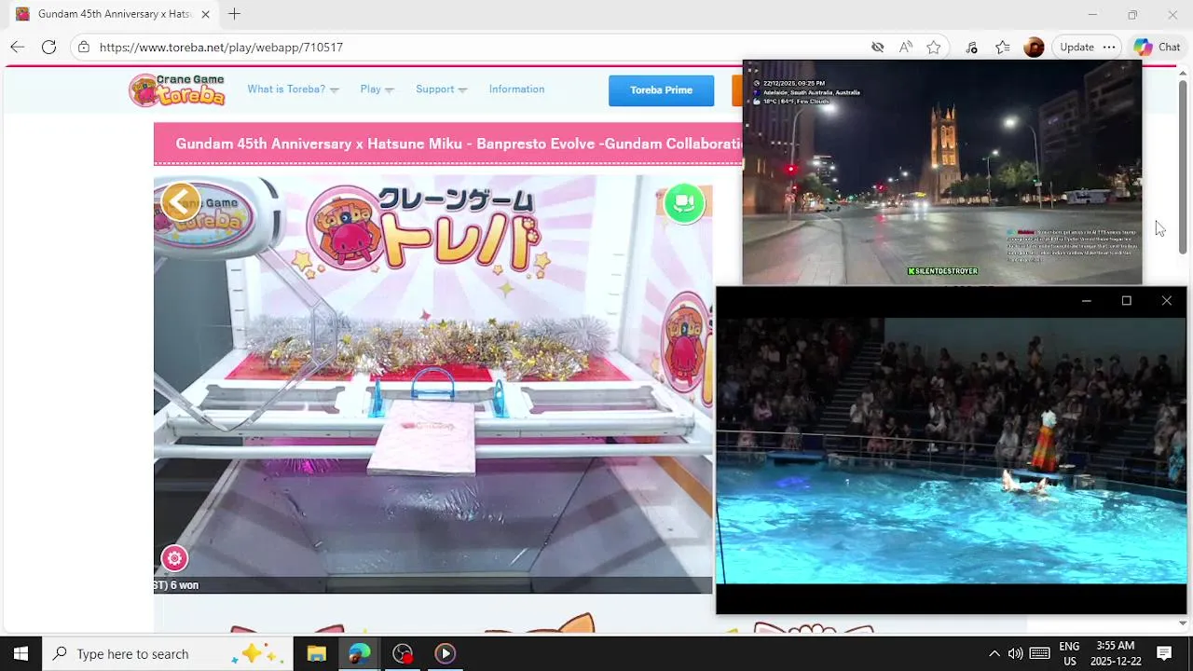This screenshot has height=671, width=1193.
Task: Open the pink game settings gear
Action: coord(174,558)
